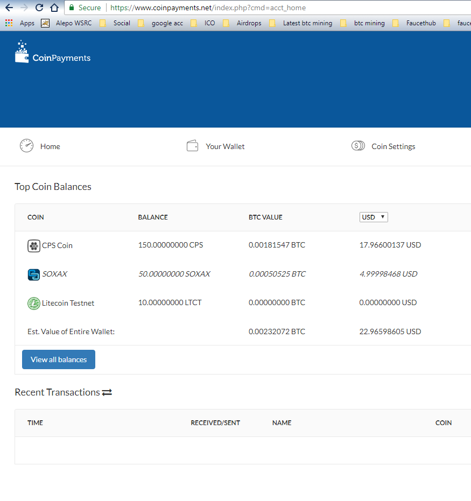
Task: Click the BALANCE column header
Action: 153,217
